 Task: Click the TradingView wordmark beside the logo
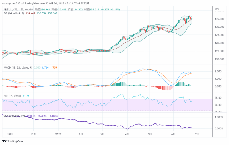[15, 141]
